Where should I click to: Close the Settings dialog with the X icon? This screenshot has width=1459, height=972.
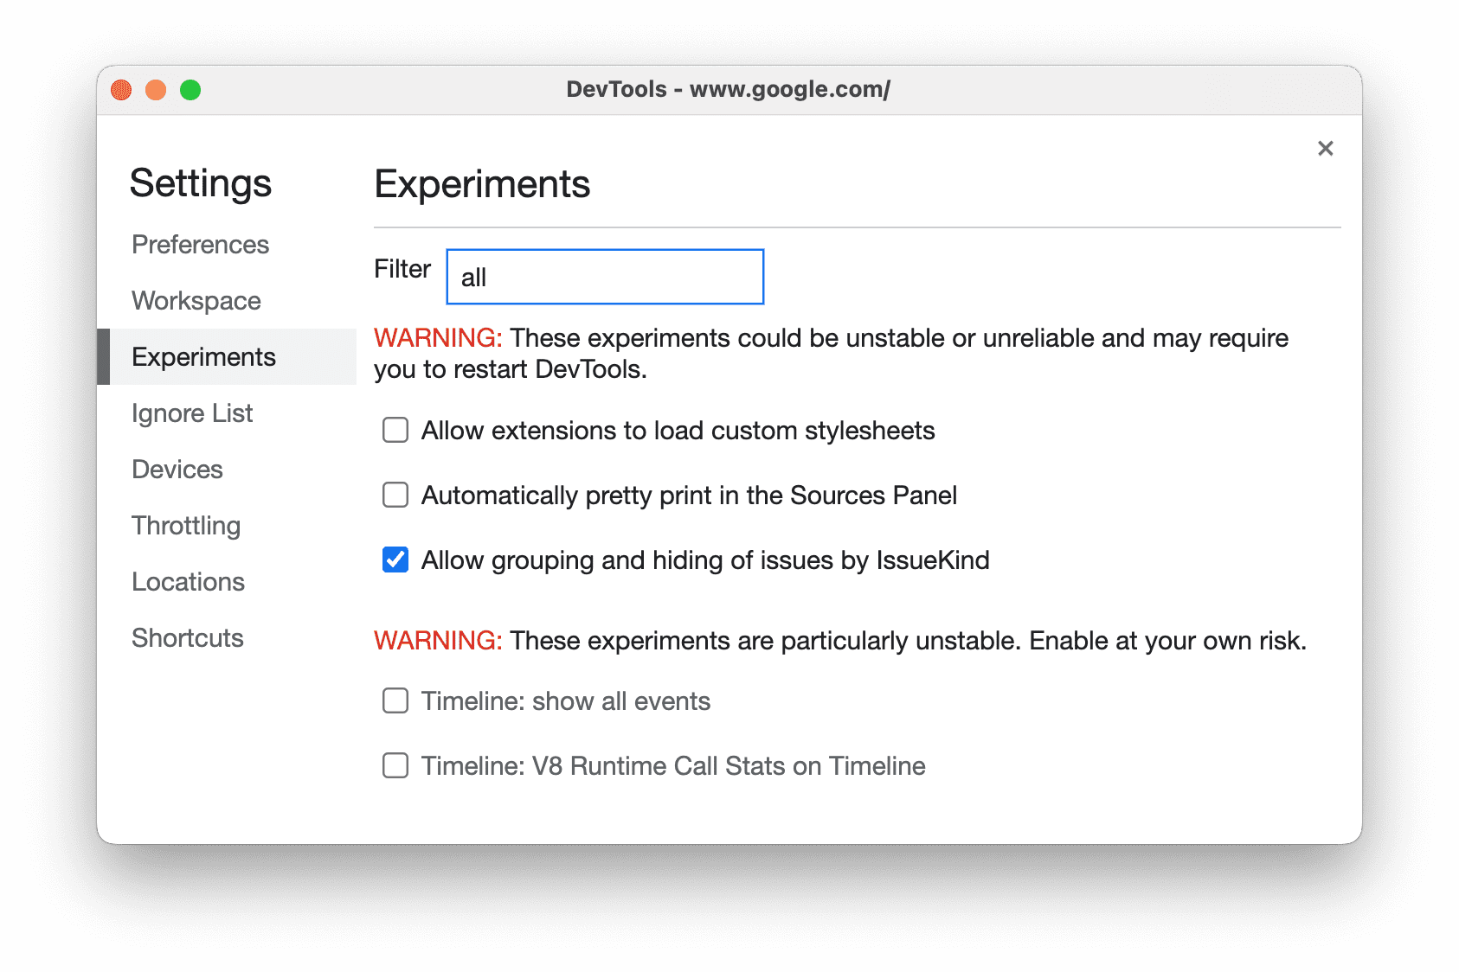1325,148
